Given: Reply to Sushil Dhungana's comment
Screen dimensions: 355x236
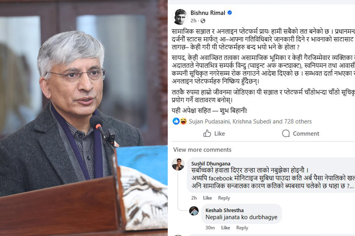Looking at the screenshot, I should [x=224, y=198].
